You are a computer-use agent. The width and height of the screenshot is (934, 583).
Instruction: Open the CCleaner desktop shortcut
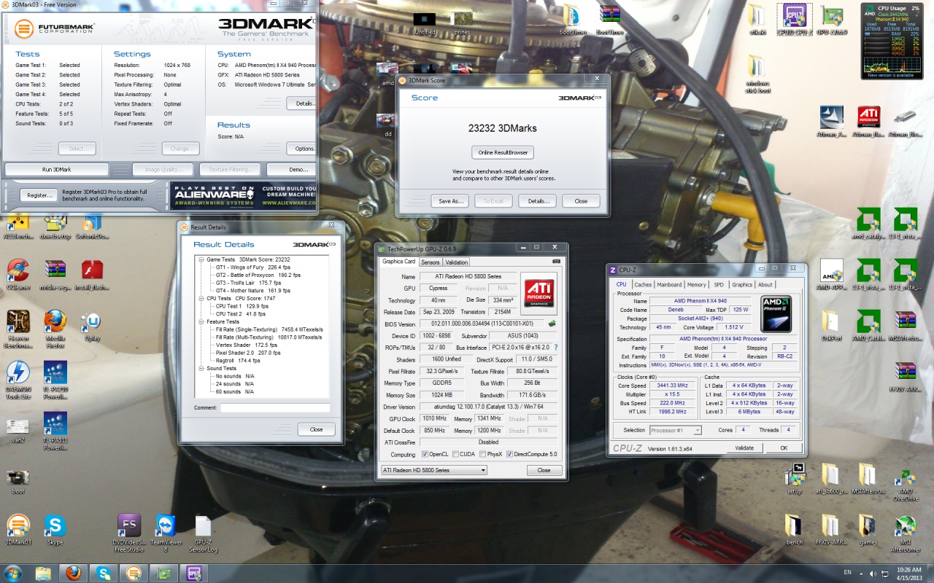[x=18, y=275]
